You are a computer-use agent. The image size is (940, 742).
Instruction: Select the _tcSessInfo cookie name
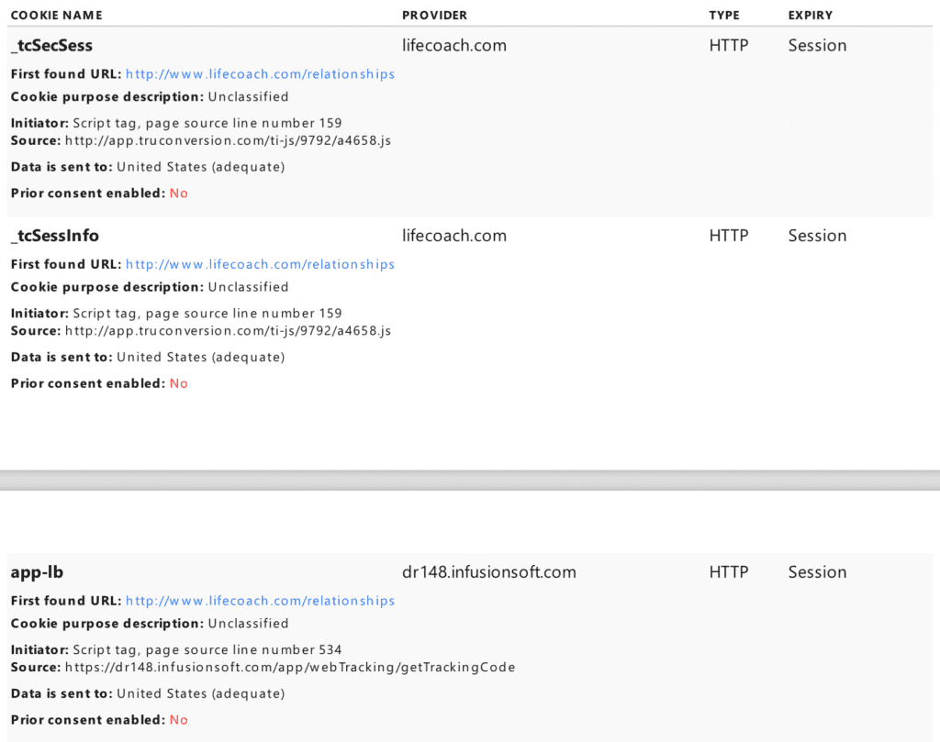(x=54, y=236)
